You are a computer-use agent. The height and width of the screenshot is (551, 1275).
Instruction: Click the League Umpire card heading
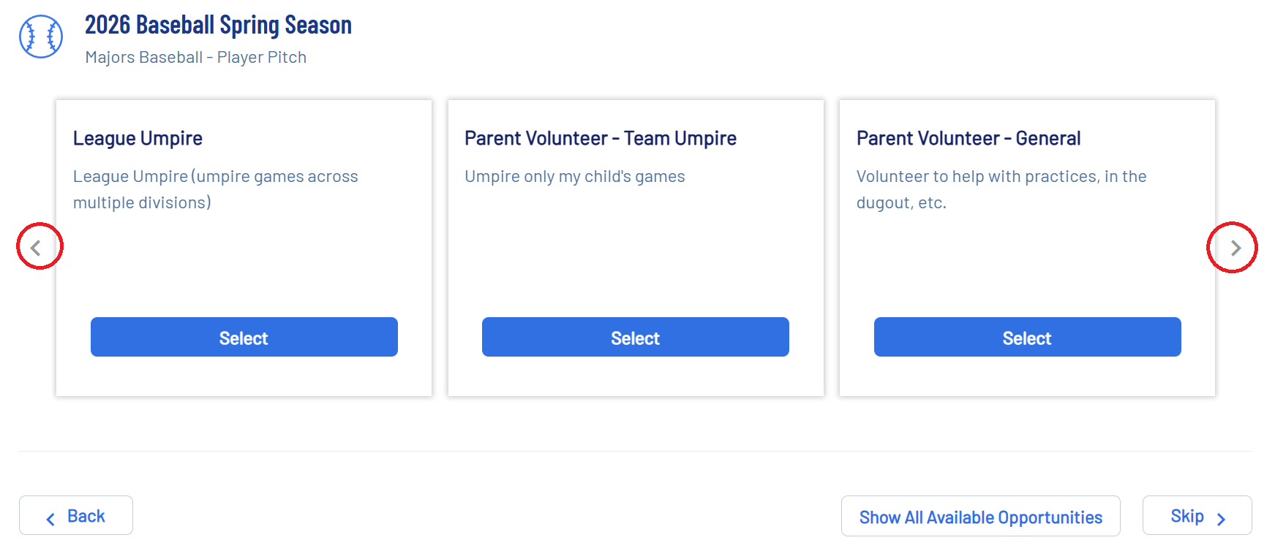coord(138,138)
